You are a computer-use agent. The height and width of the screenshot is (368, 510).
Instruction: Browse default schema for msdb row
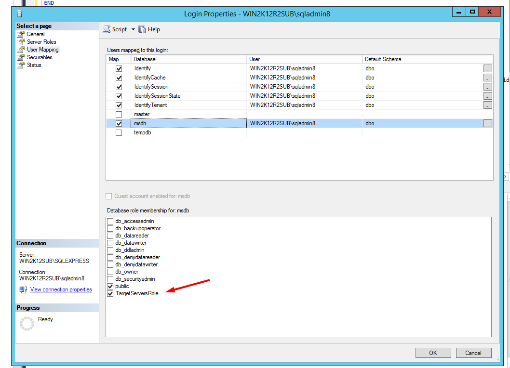tap(487, 123)
